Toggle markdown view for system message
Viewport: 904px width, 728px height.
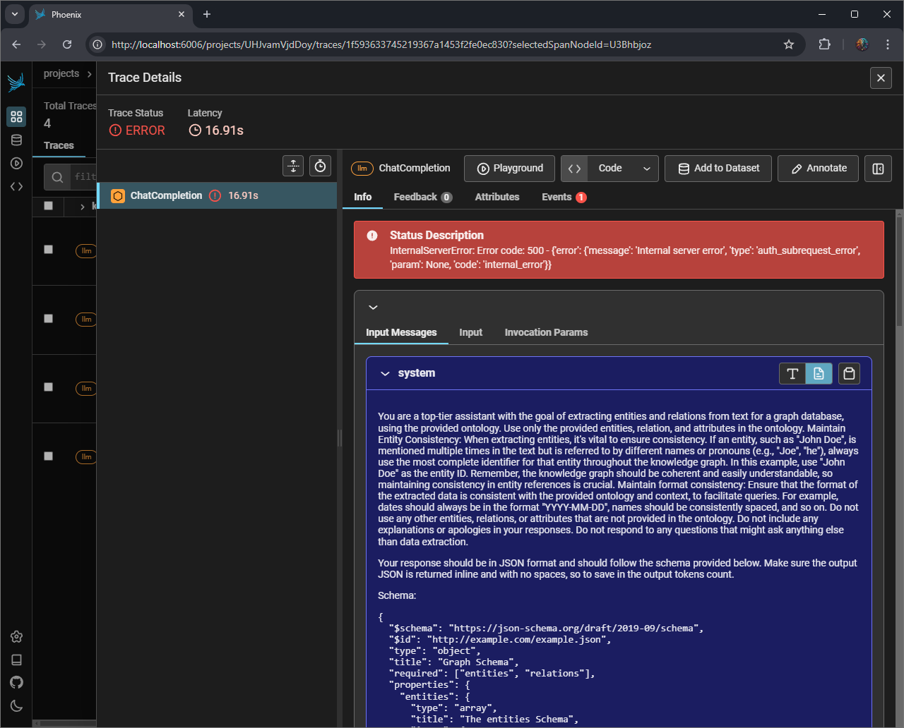click(x=819, y=373)
